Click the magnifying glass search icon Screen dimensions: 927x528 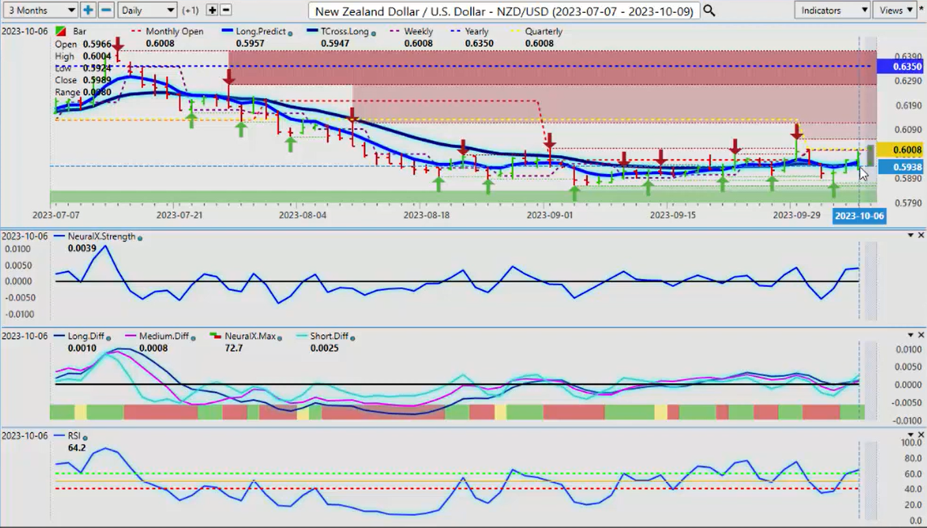[x=709, y=10]
